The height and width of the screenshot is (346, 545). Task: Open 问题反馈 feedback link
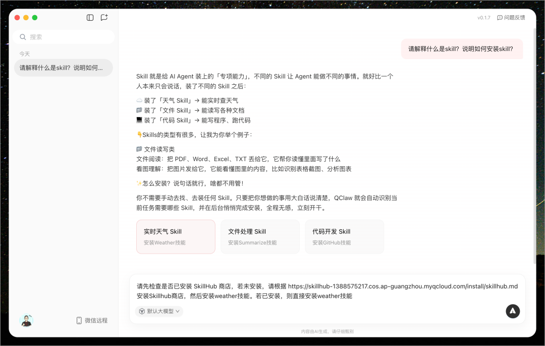[x=511, y=17]
